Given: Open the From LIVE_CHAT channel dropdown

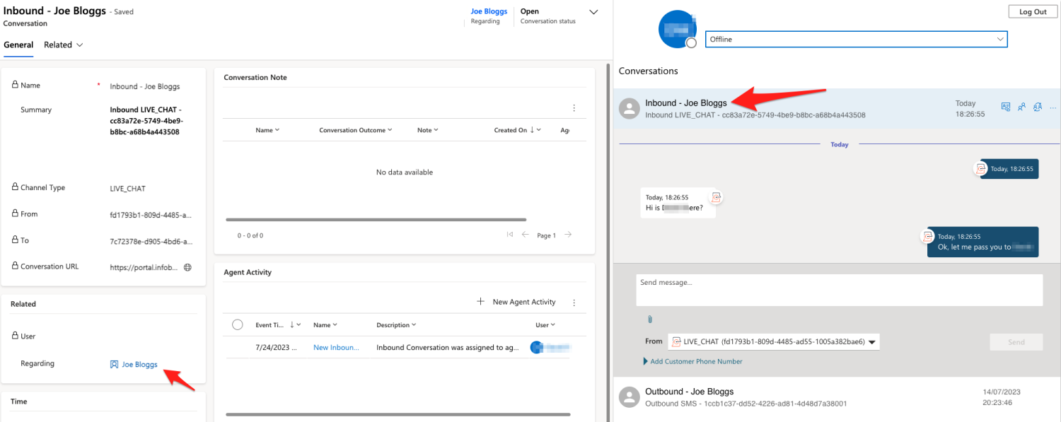Looking at the screenshot, I should tap(774, 342).
